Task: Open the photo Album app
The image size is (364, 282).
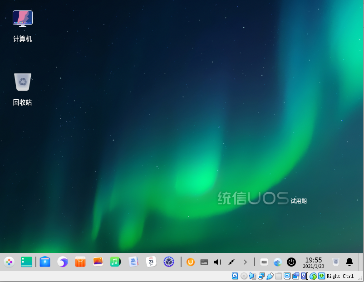Action: [x=99, y=262]
